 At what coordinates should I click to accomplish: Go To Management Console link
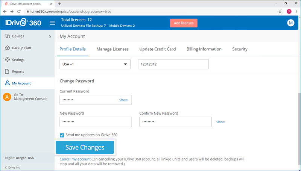click(30, 97)
